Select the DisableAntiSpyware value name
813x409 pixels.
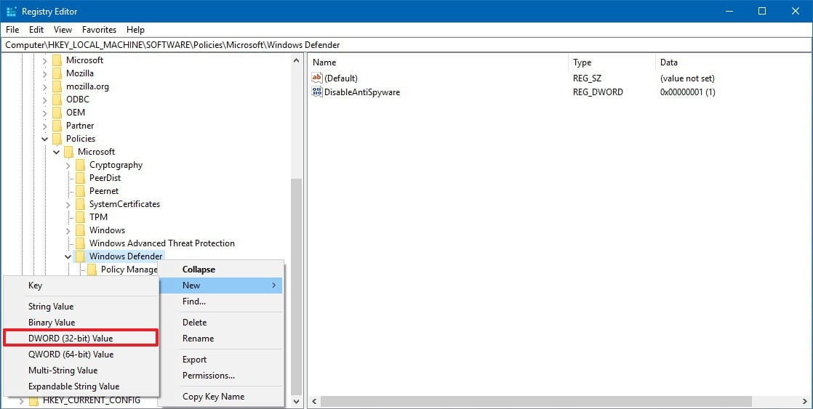[x=362, y=92]
